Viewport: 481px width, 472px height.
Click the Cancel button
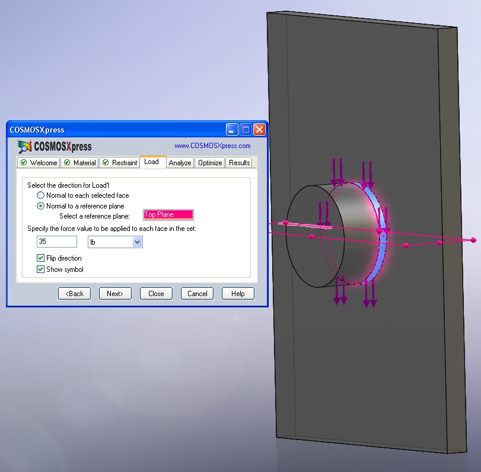197,293
